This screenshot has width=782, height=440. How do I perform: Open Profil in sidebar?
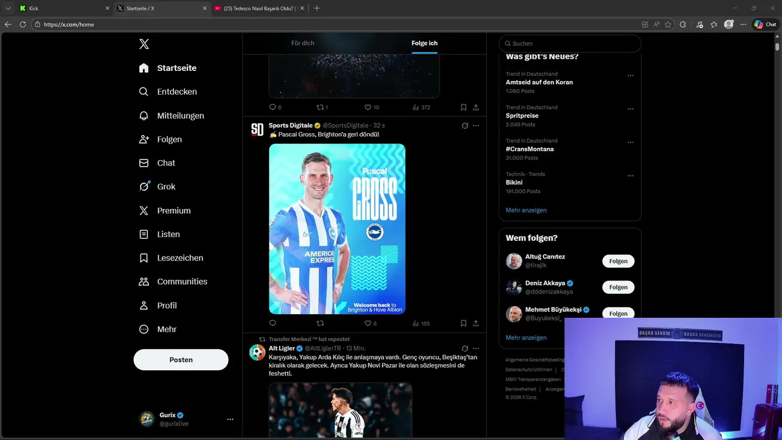(x=158, y=306)
